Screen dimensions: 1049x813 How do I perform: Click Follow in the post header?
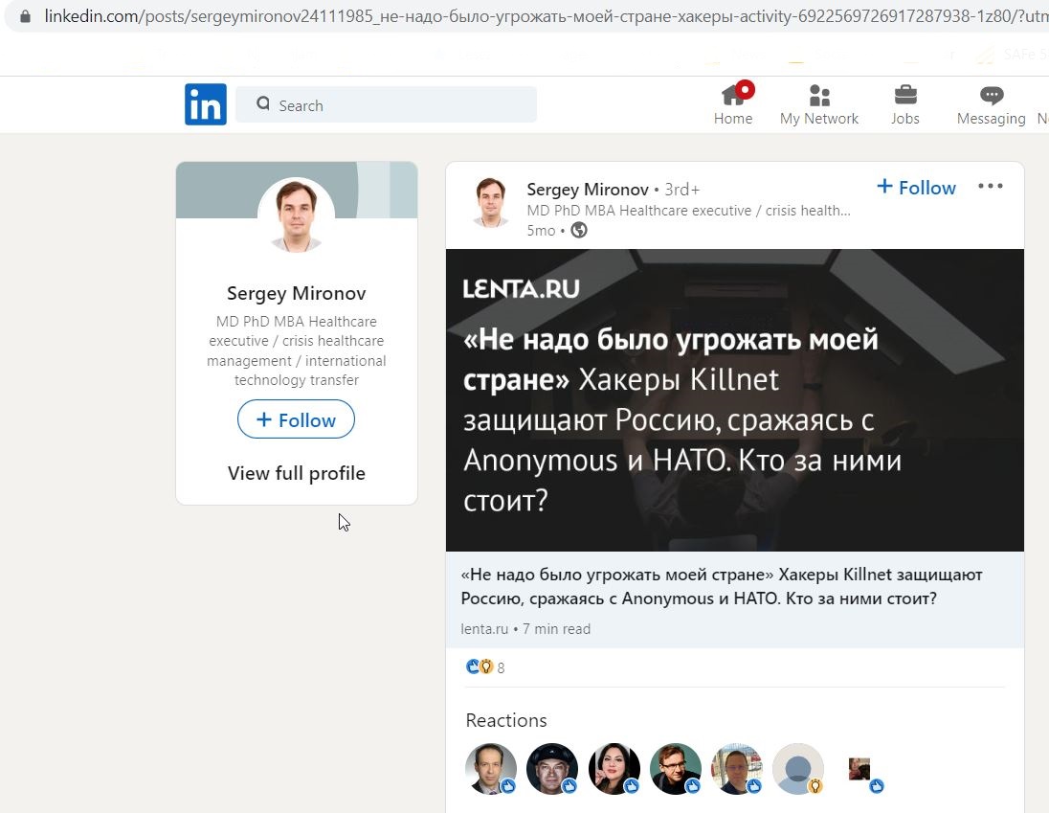916,188
